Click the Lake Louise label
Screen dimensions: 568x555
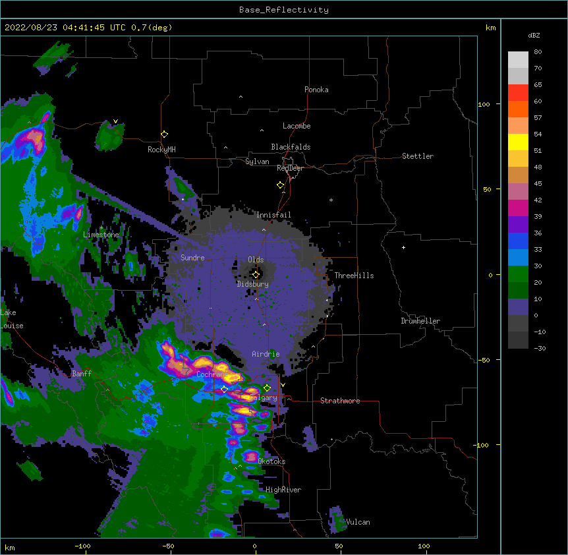click(12, 319)
